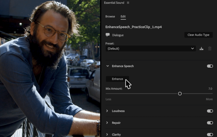Click the Clarity heading text
This screenshot has width=217, height=137.
pyautogui.click(x=116, y=135)
